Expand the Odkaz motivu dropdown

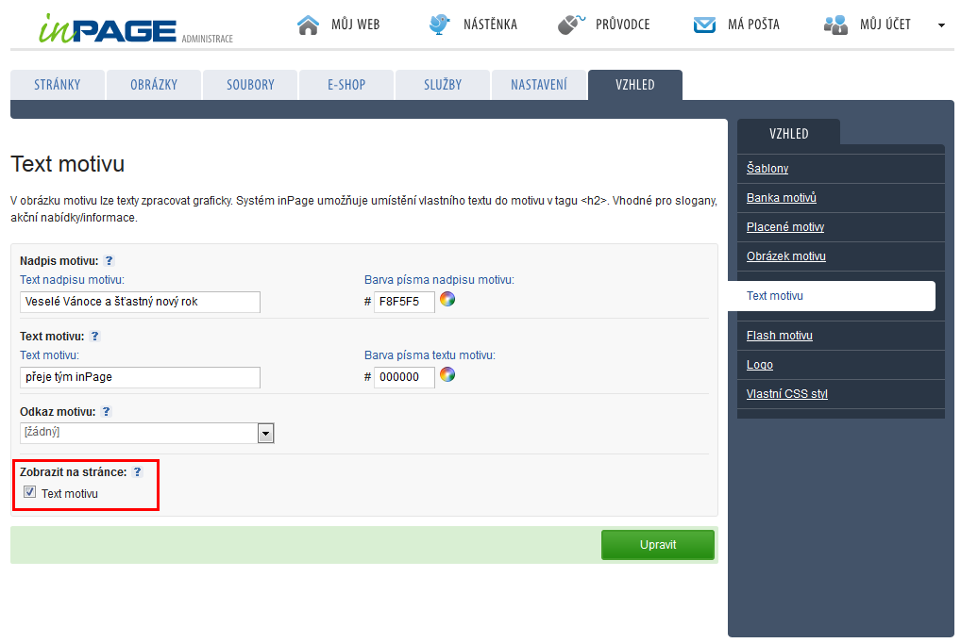(x=266, y=433)
